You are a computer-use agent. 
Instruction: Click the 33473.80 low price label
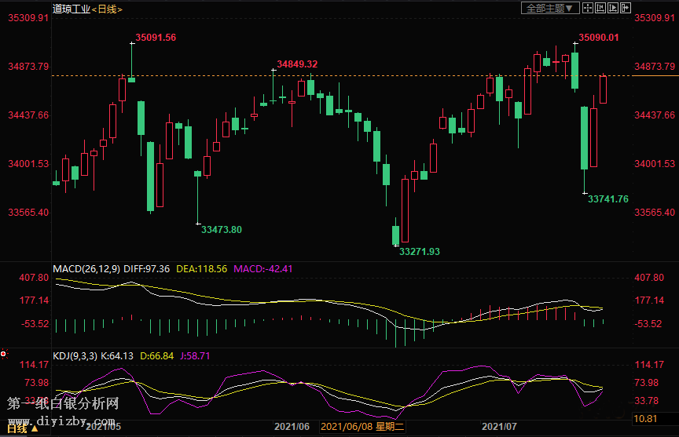222,230
